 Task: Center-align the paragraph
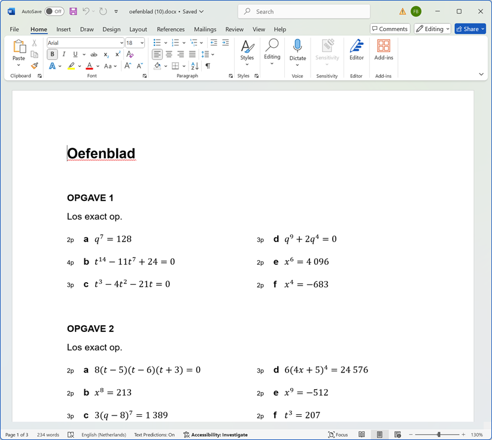point(169,54)
